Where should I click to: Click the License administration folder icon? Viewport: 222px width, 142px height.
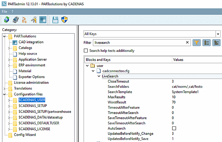click(x=10, y=83)
